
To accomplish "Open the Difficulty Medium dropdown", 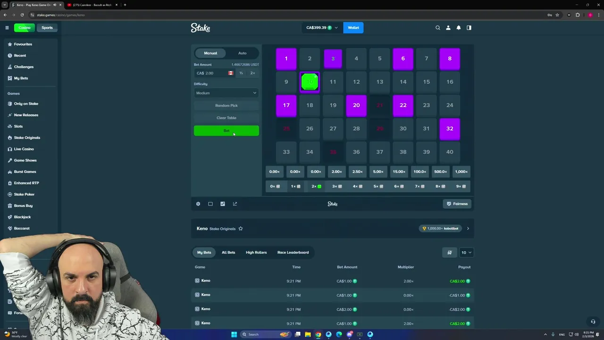I will pyautogui.click(x=226, y=93).
